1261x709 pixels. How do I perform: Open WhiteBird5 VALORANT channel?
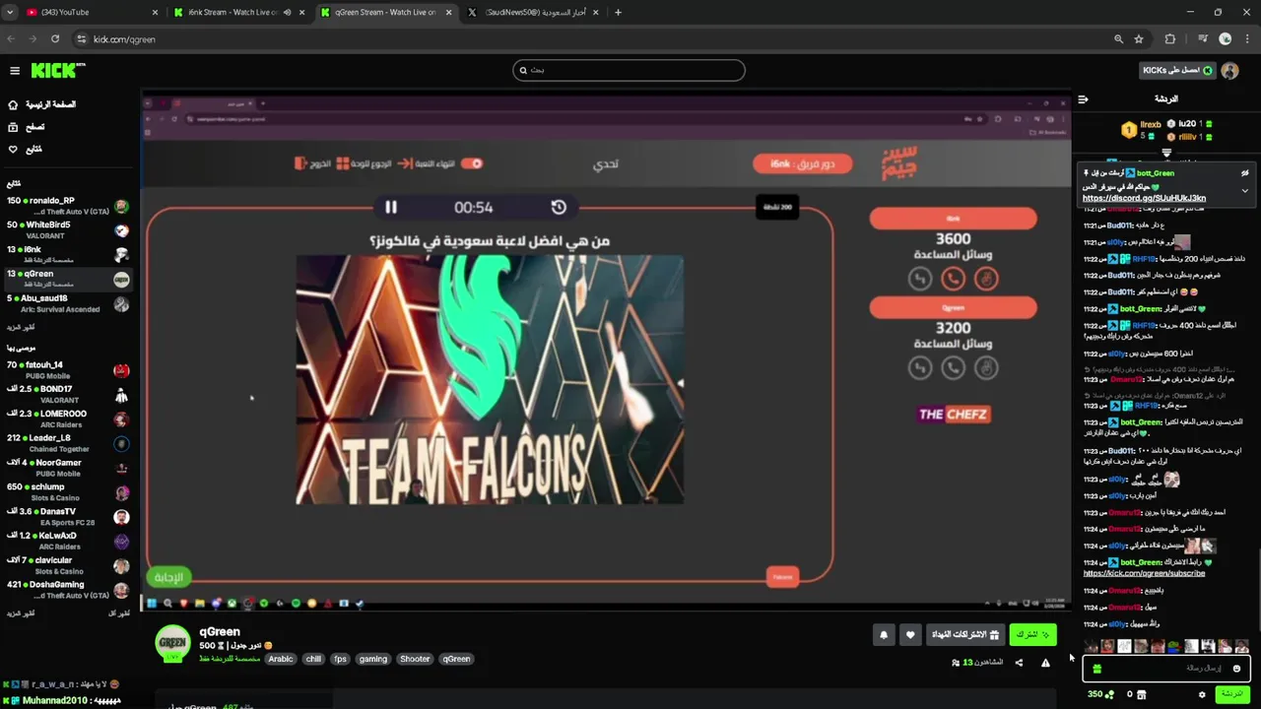(x=67, y=230)
